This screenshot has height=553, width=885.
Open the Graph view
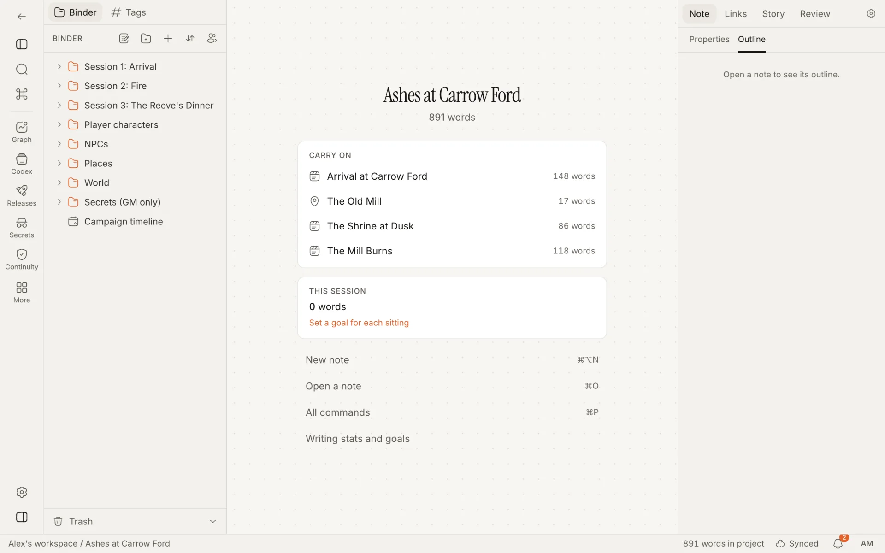coord(22,132)
